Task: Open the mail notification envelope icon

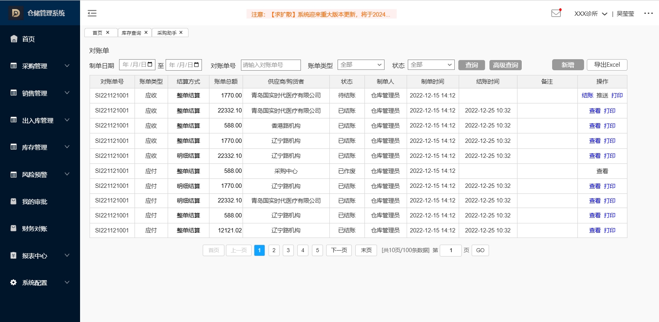Action: click(556, 13)
